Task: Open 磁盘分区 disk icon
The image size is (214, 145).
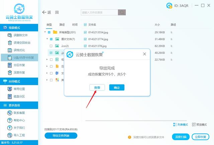Action: (x=10, y=96)
